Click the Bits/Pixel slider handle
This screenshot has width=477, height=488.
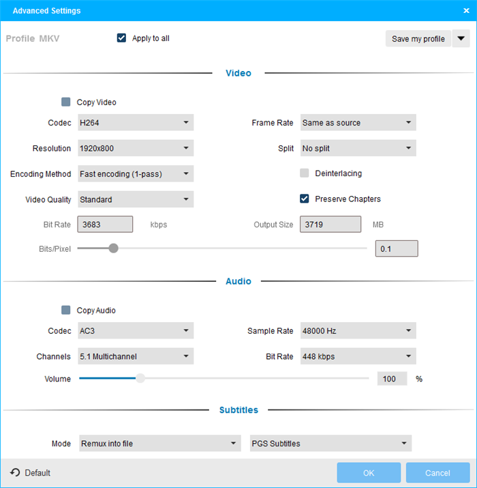coord(114,248)
